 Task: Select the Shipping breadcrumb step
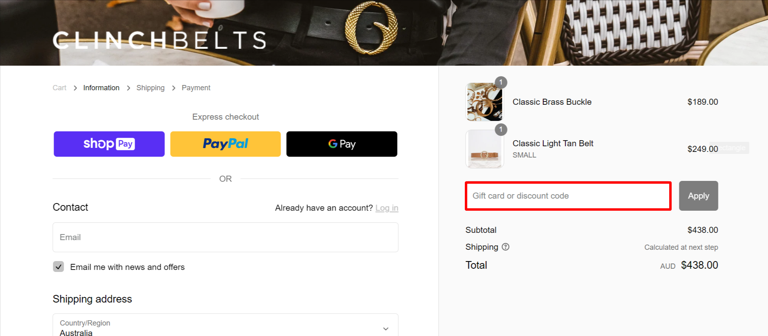pyautogui.click(x=150, y=87)
